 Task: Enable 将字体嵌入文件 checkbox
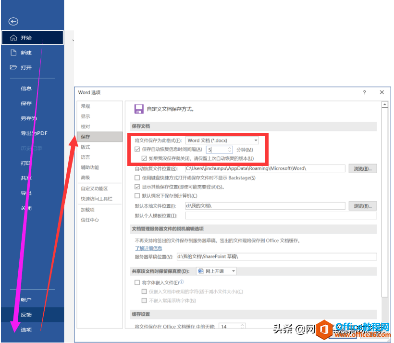point(137,282)
